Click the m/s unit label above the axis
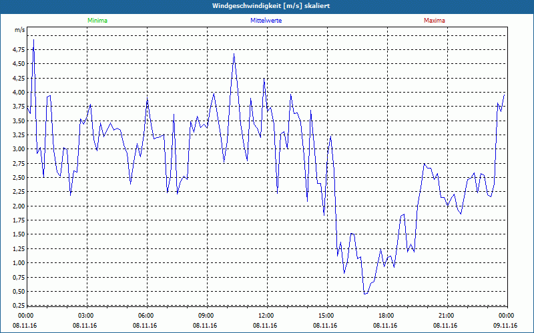The width and height of the screenshot is (534, 333). point(19,30)
